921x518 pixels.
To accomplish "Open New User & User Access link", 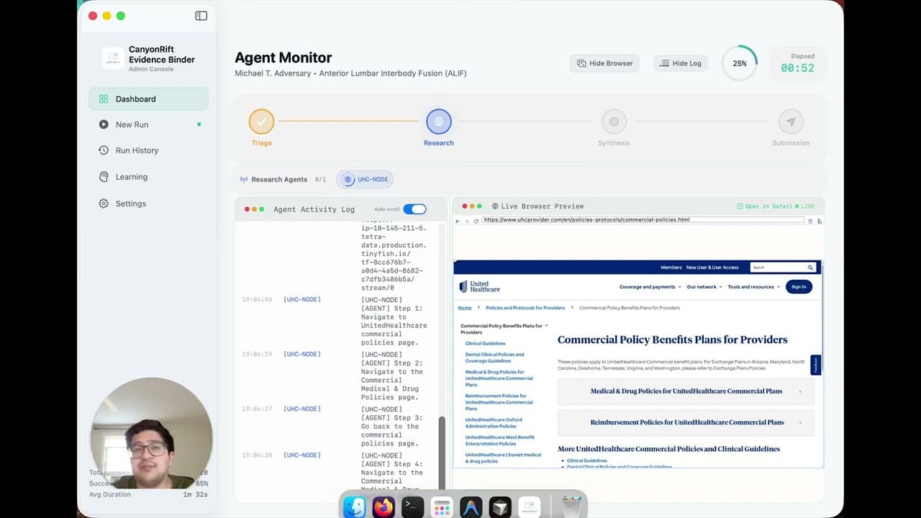I will pos(712,268).
